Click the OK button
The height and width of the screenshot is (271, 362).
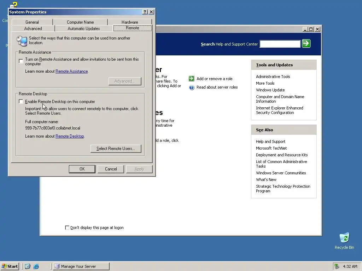click(x=82, y=169)
